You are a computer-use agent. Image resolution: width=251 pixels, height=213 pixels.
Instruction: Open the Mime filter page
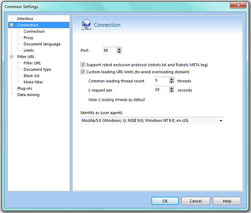tap(33, 82)
